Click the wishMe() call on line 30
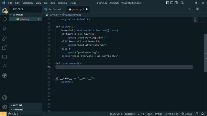The height and width of the screenshot is (116, 207). click(67, 82)
